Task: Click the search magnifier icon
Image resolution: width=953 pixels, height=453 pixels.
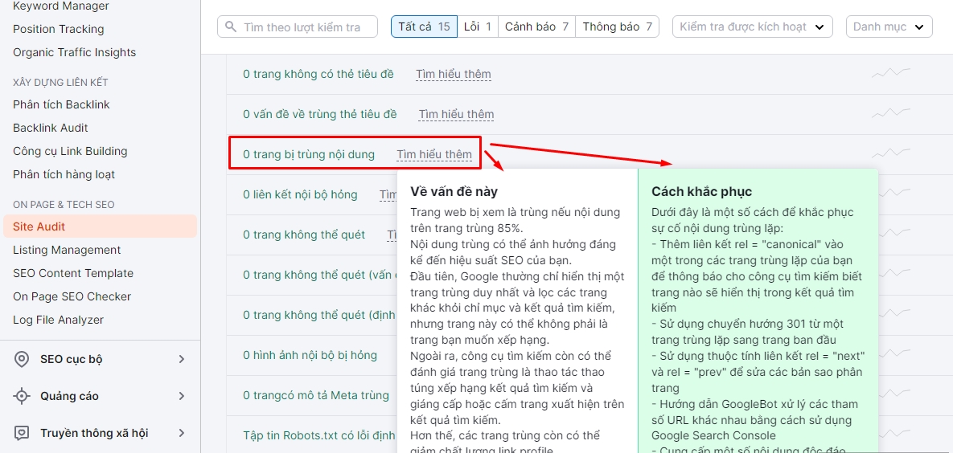Action: 231,27
